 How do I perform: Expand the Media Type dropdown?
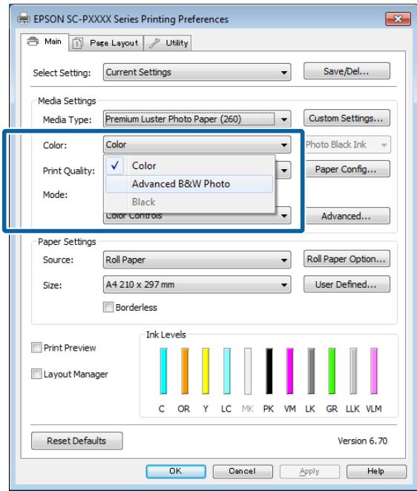(x=197, y=119)
